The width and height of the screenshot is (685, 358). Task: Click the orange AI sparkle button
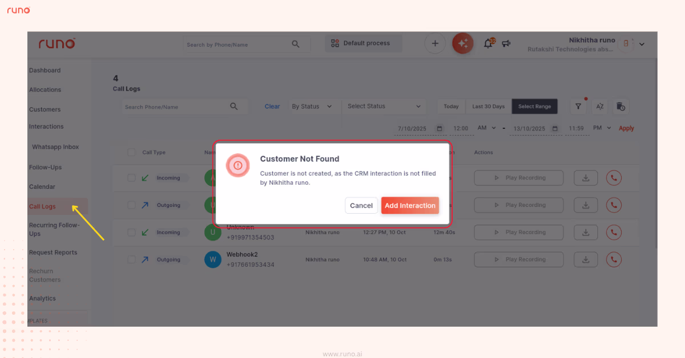click(463, 43)
